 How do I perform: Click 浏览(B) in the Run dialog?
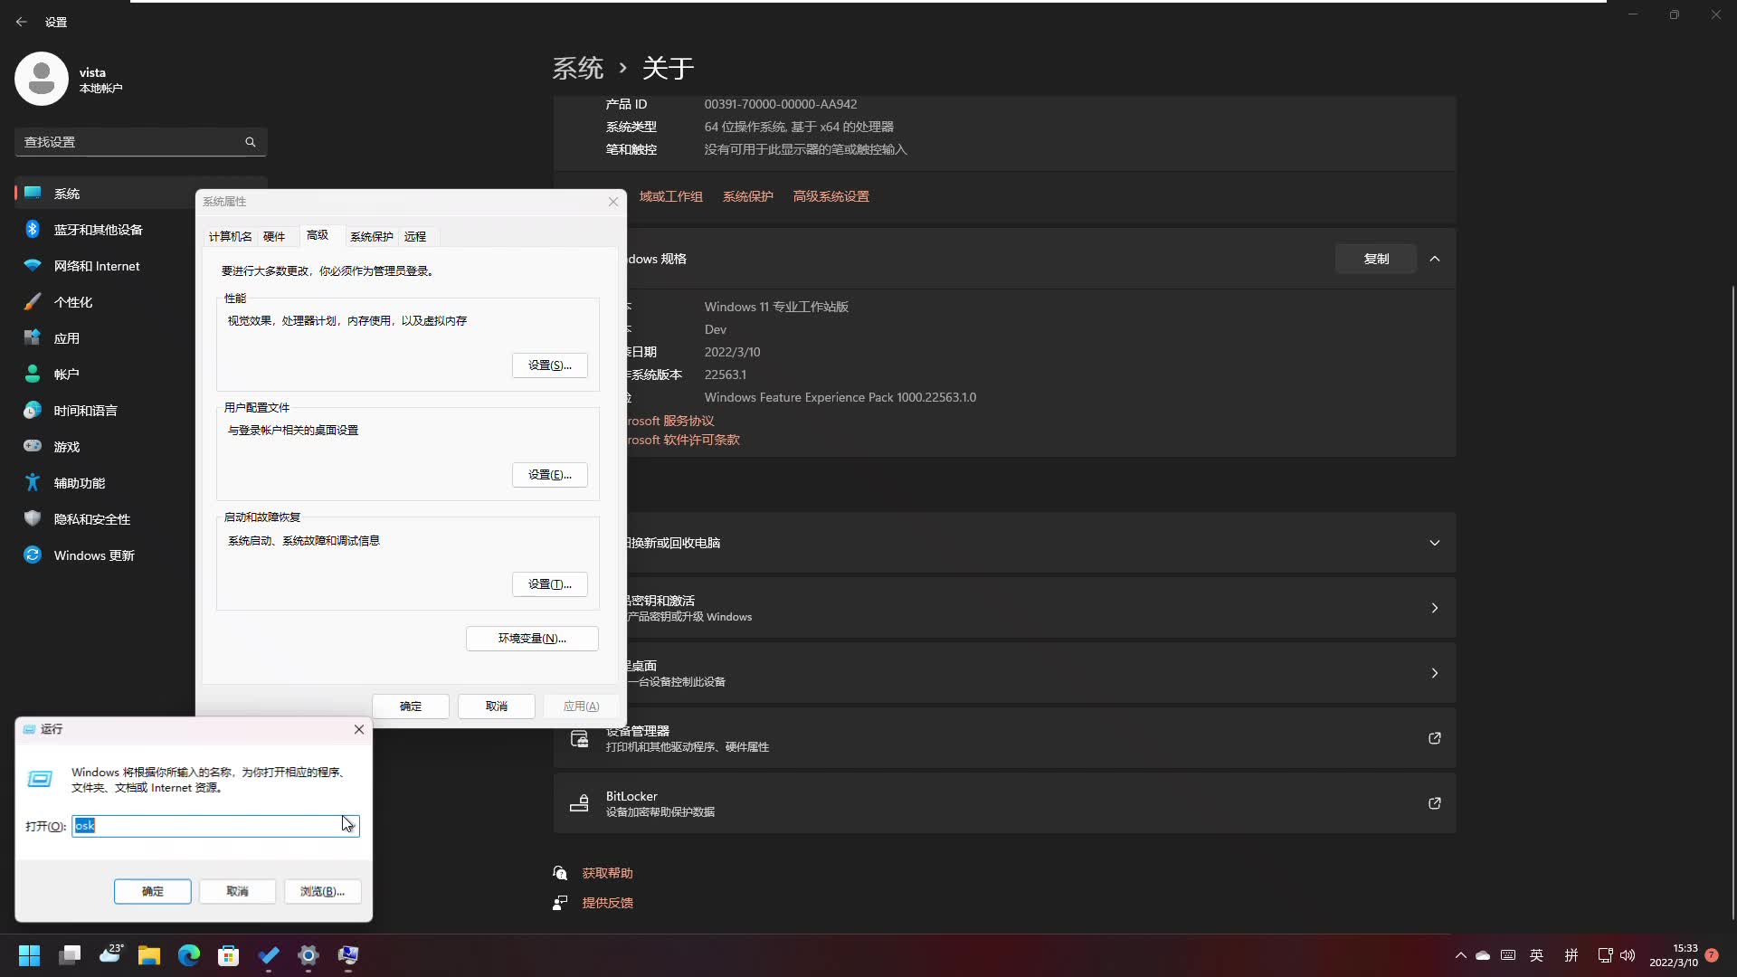(x=323, y=892)
